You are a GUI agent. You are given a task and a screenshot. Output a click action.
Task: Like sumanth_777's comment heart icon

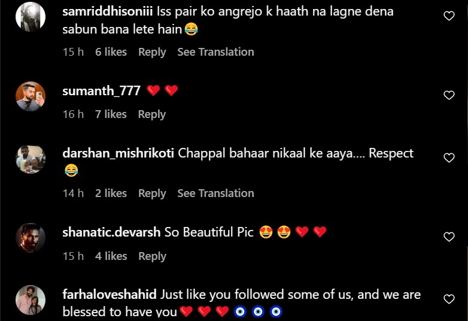(x=449, y=95)
